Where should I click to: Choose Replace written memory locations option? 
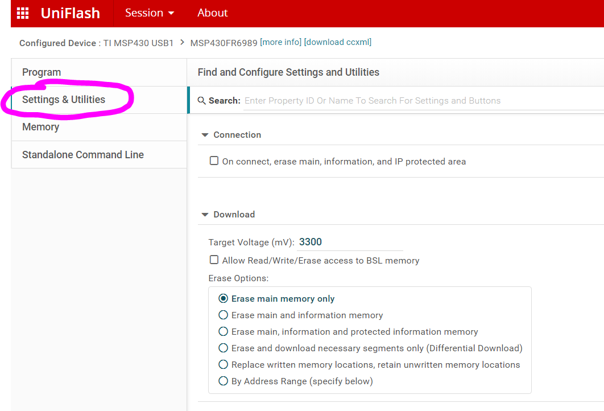click(x=223, y=364)
